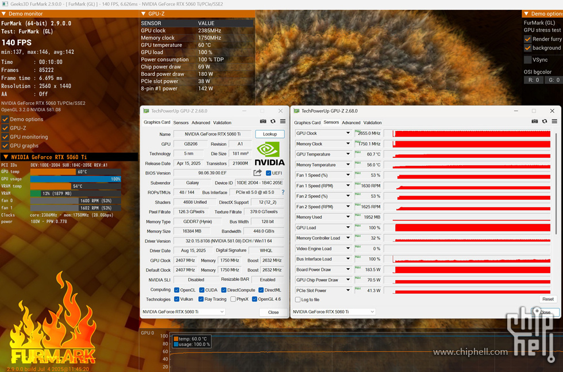Open the GPU selector dropdown beside the Reset button

[334, 312]
